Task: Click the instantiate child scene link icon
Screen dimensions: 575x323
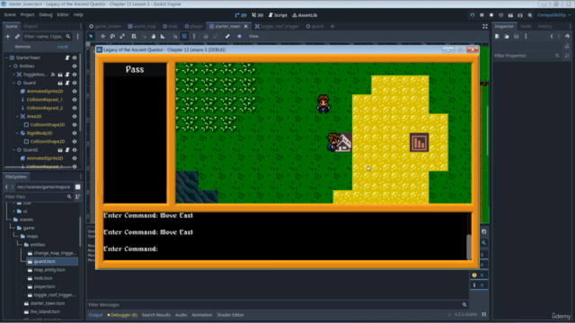Action: point(17,36)
